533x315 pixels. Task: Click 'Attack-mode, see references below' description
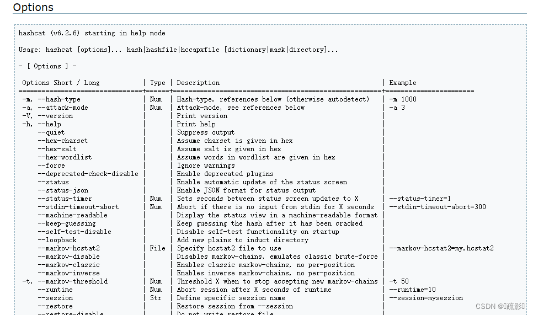[241, 108]
